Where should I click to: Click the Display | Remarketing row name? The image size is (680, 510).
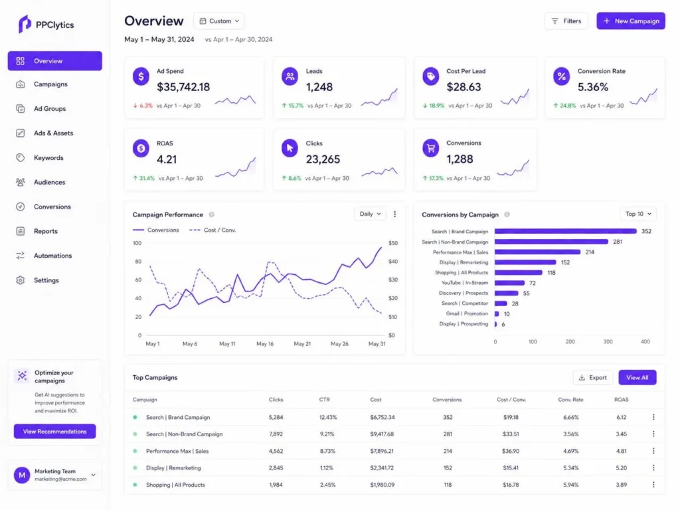(173, 468)
